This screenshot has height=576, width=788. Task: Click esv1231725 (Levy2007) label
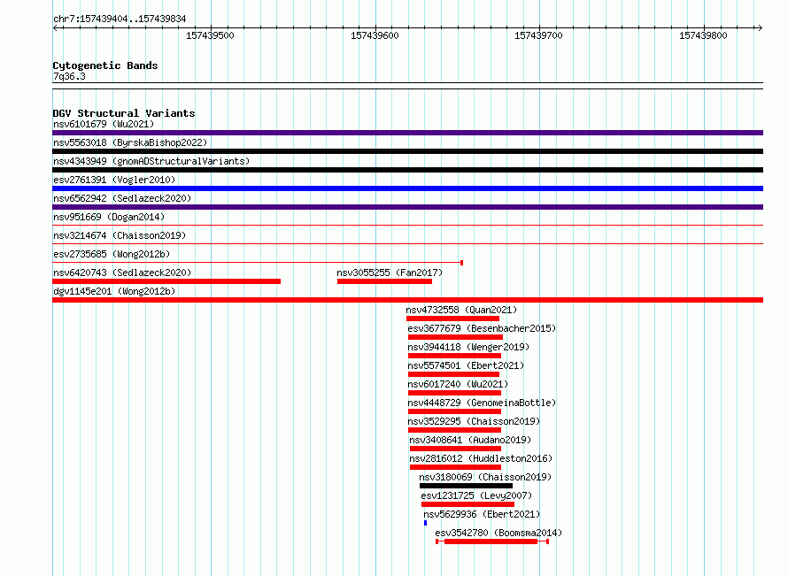[476, 495]
